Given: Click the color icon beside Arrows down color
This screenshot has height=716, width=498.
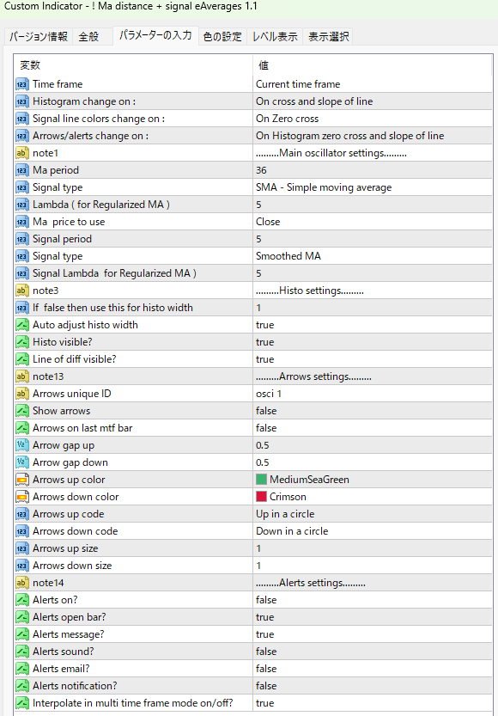Looking at the screenshot, I should click(x=21, y=497).
